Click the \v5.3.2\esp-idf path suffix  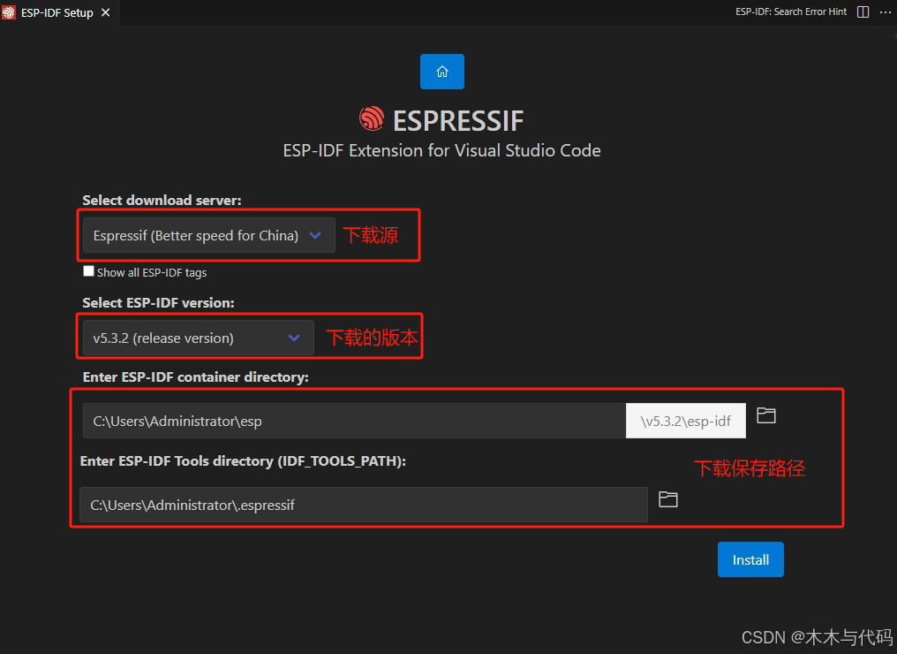coord(685,421)
